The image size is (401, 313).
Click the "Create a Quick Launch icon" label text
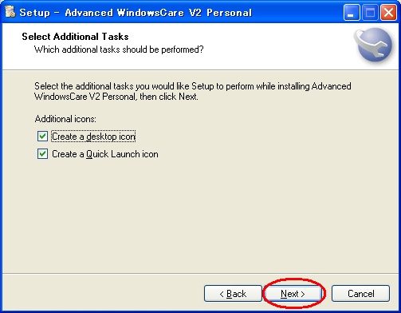(105, 154)
